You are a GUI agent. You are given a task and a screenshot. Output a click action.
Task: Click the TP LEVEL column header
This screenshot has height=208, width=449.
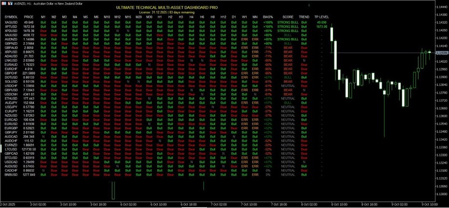pyautogui.click(x=322, y=17)
